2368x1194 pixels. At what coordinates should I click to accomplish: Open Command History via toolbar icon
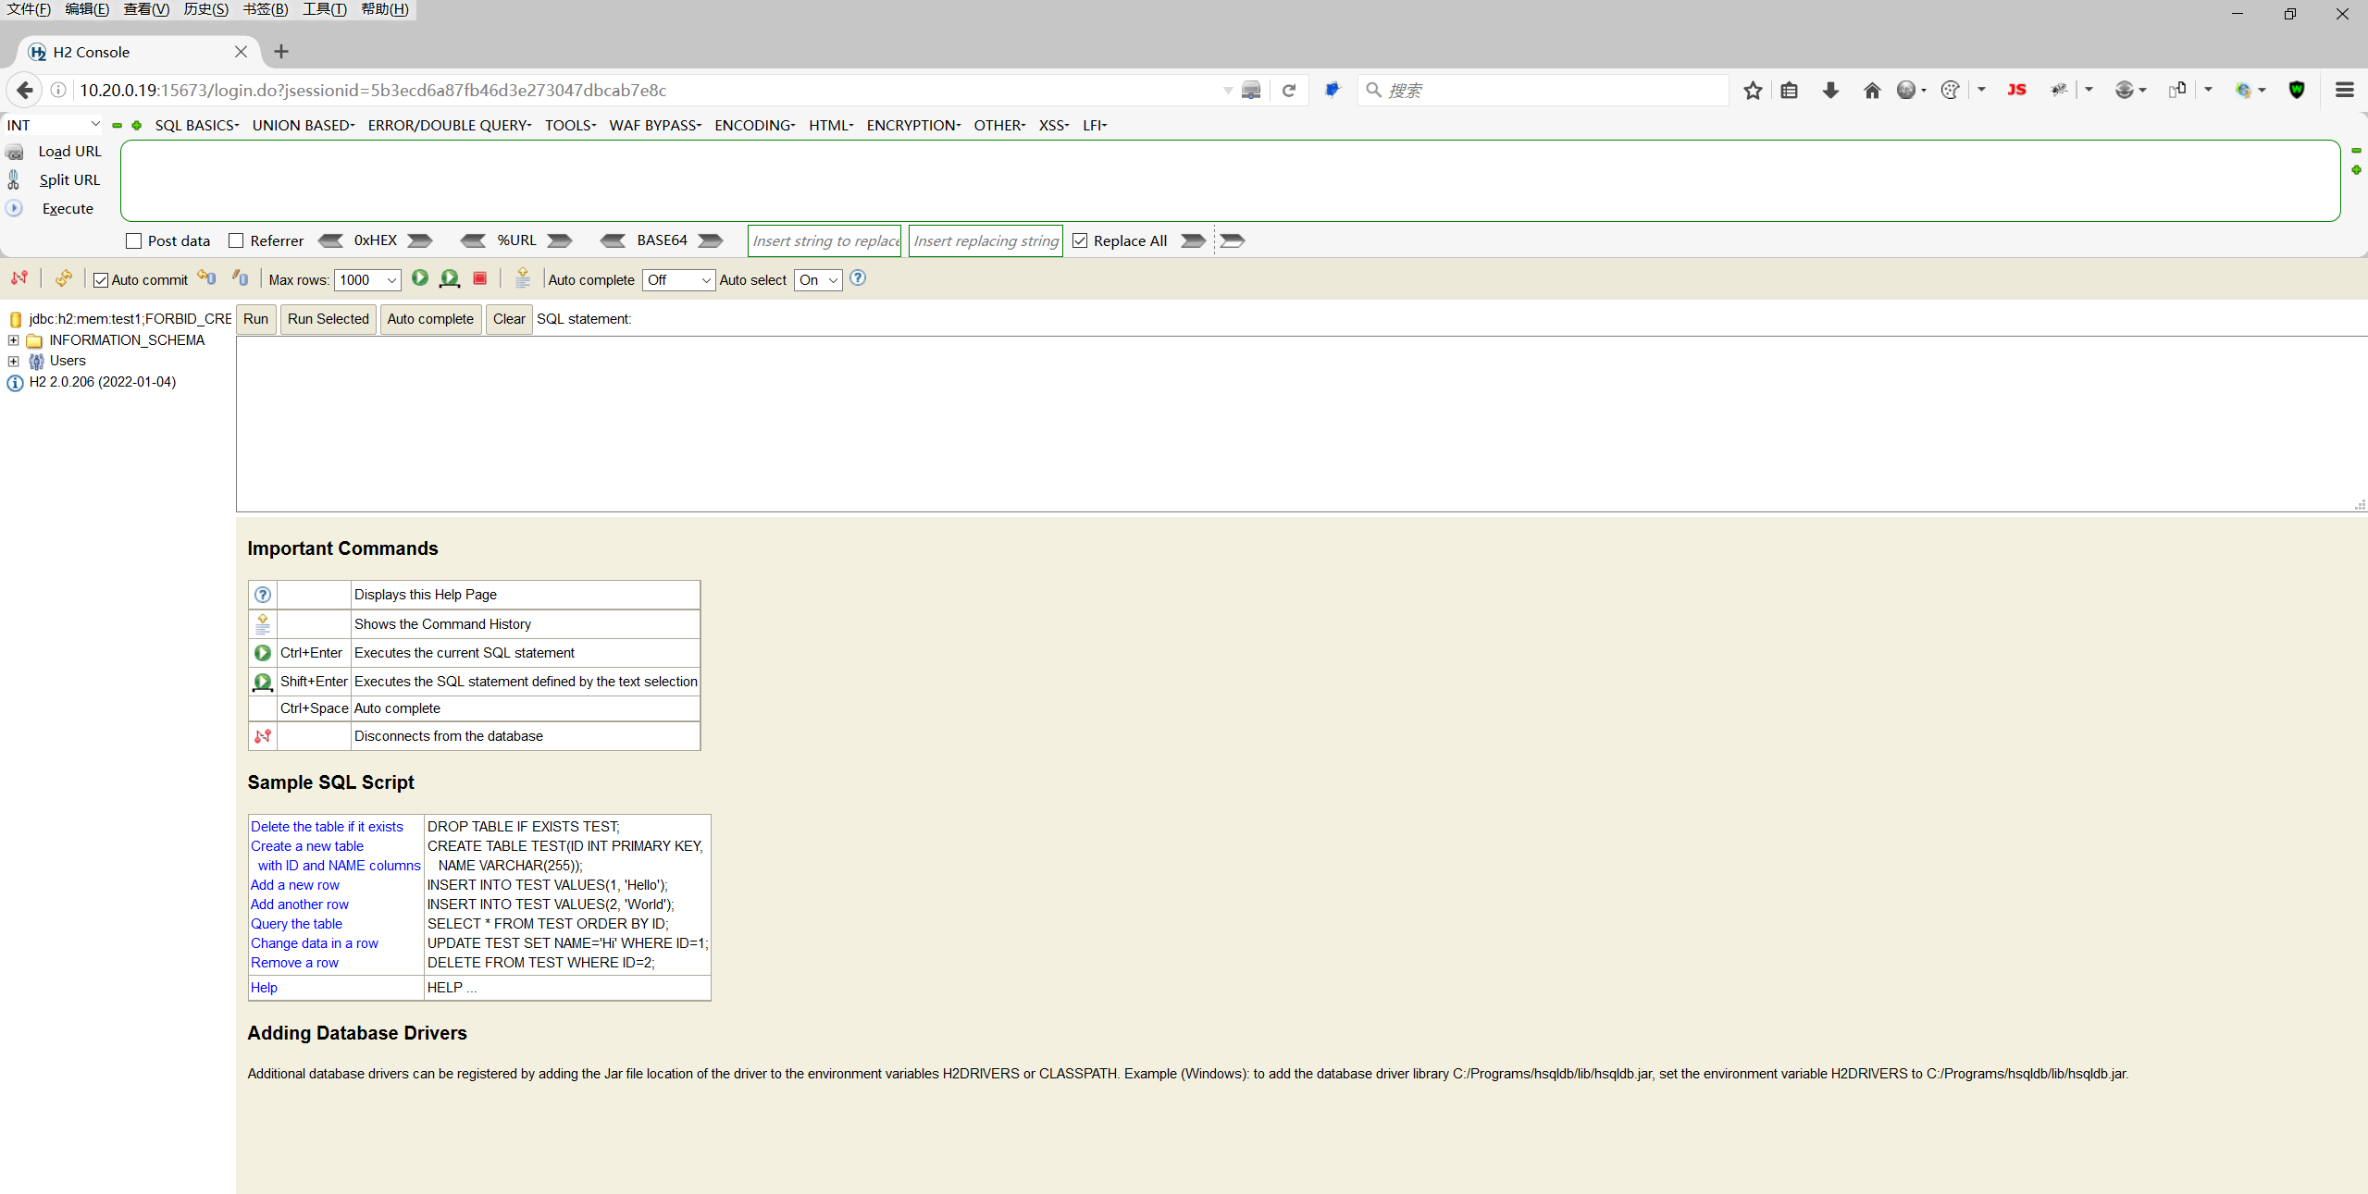(523, 278)
